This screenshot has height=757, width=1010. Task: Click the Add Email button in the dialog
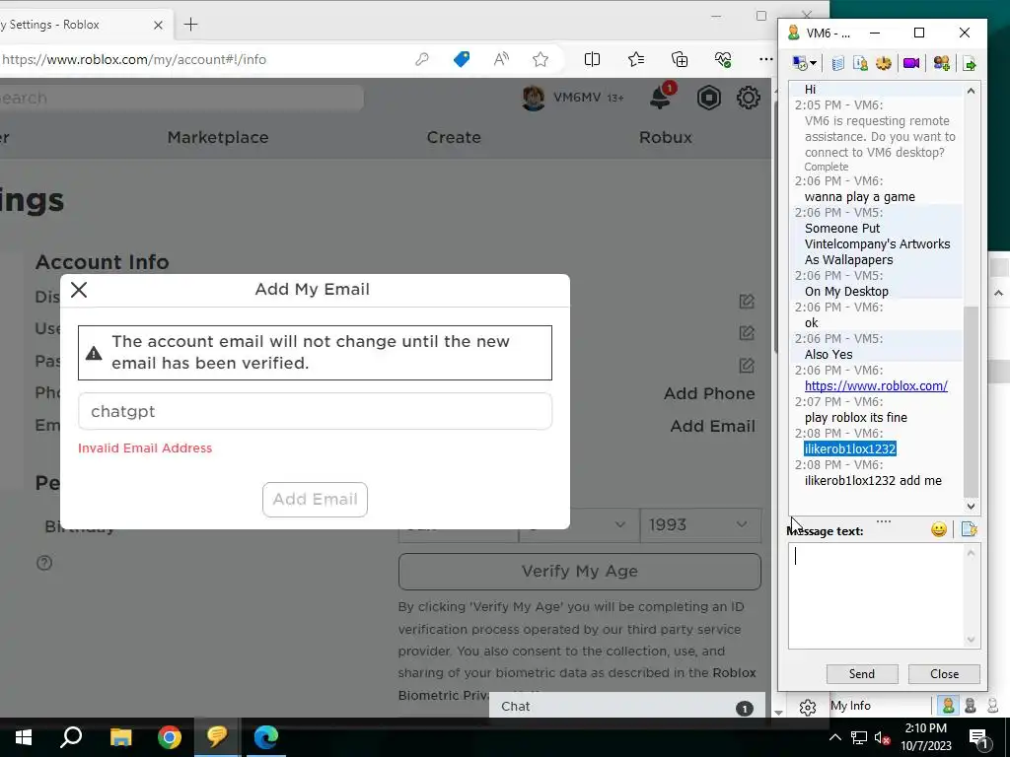pyautogui.click(x=315, y=500)
